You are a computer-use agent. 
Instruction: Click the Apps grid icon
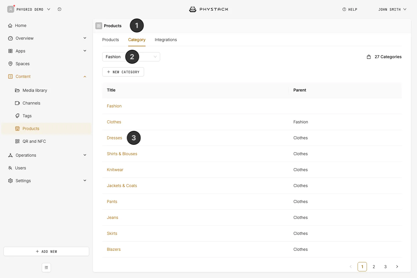[x=10, y=51]
